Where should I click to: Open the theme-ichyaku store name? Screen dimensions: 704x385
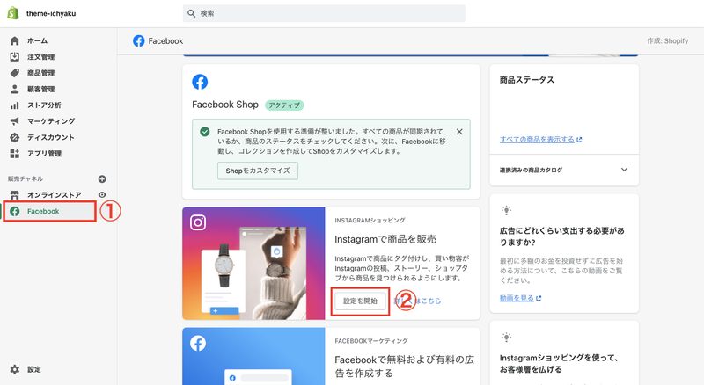[51, 13]
